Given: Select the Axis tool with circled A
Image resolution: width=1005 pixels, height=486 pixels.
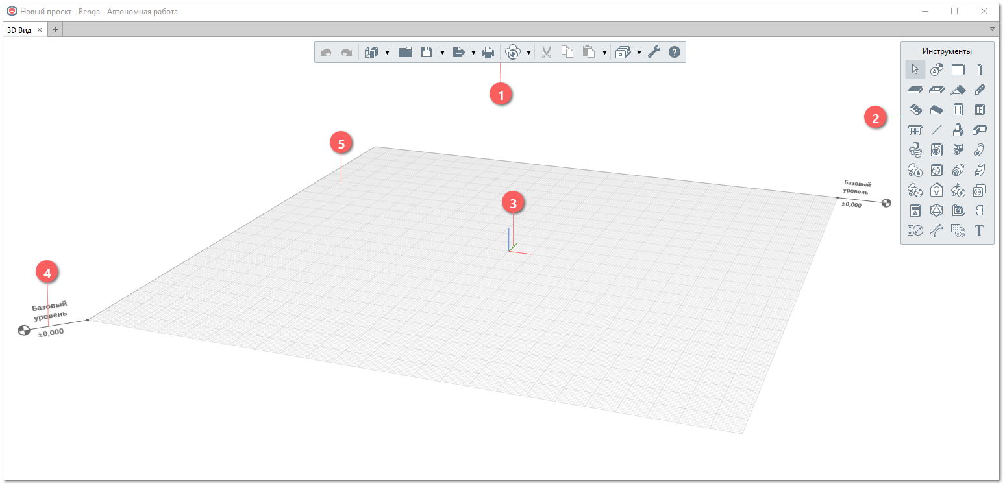Looking at the screenshot, I should click(x=937, y=69).
